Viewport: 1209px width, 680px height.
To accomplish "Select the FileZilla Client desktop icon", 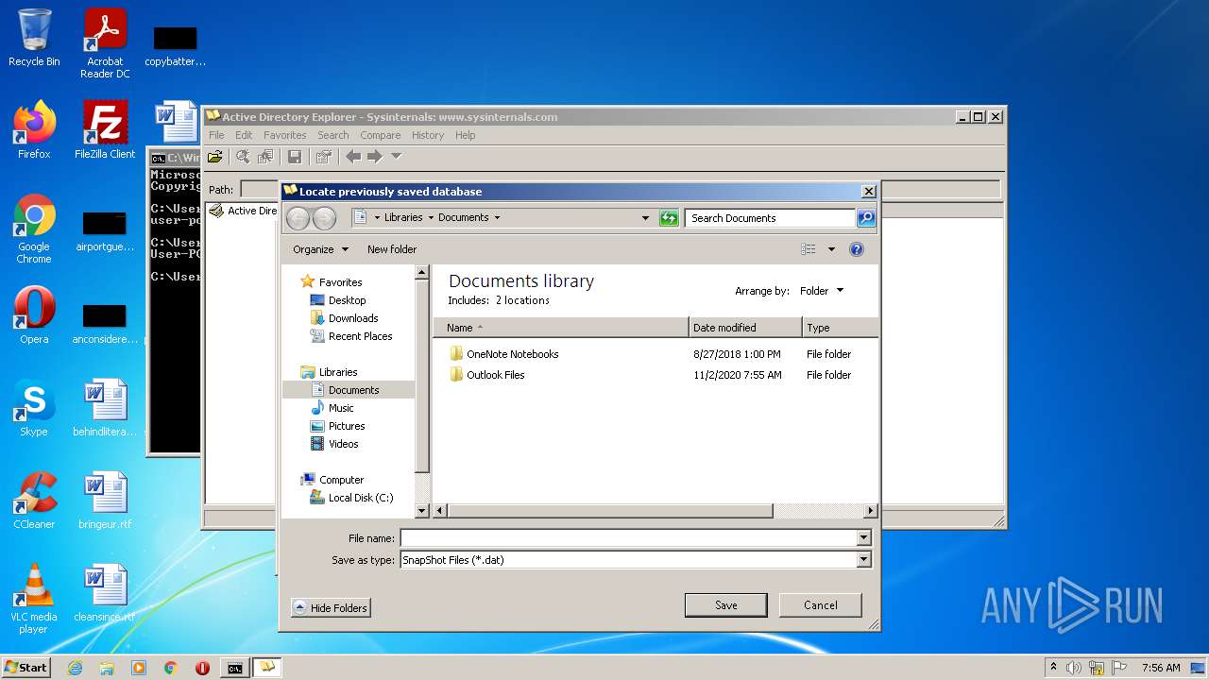I will click(105, 130).
